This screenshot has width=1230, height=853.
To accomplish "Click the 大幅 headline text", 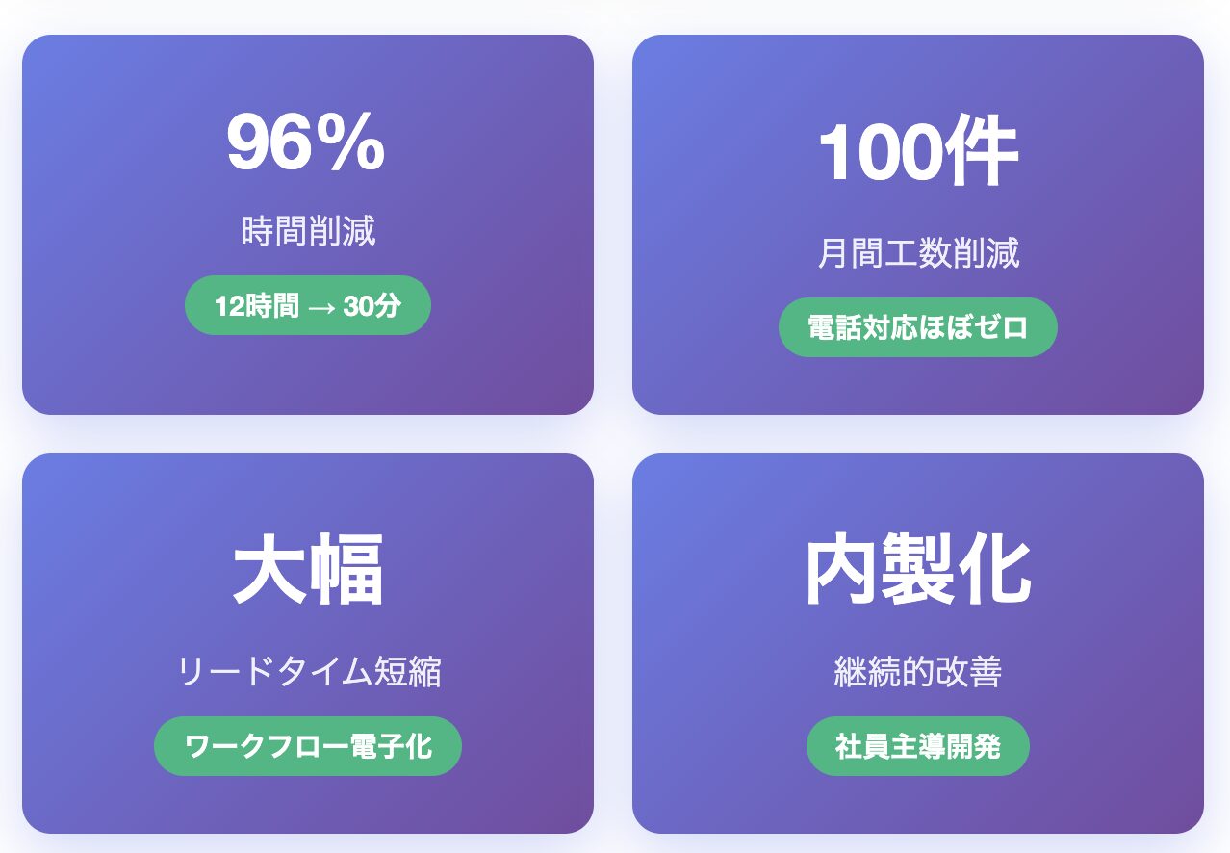I will pos(308,570).
